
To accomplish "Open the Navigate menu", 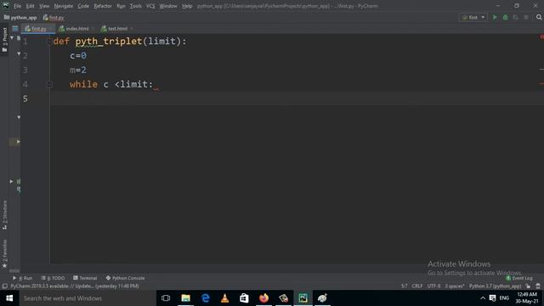I will 64,6.
